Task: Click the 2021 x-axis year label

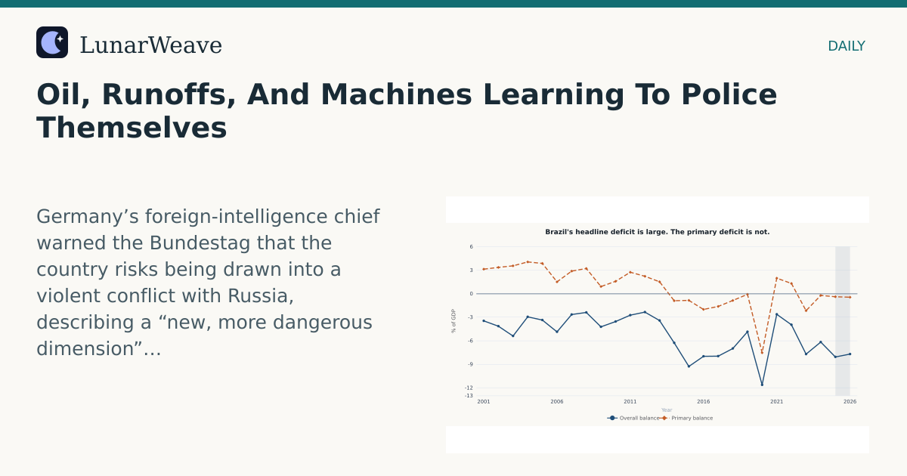Action: (x=777, y=402)
